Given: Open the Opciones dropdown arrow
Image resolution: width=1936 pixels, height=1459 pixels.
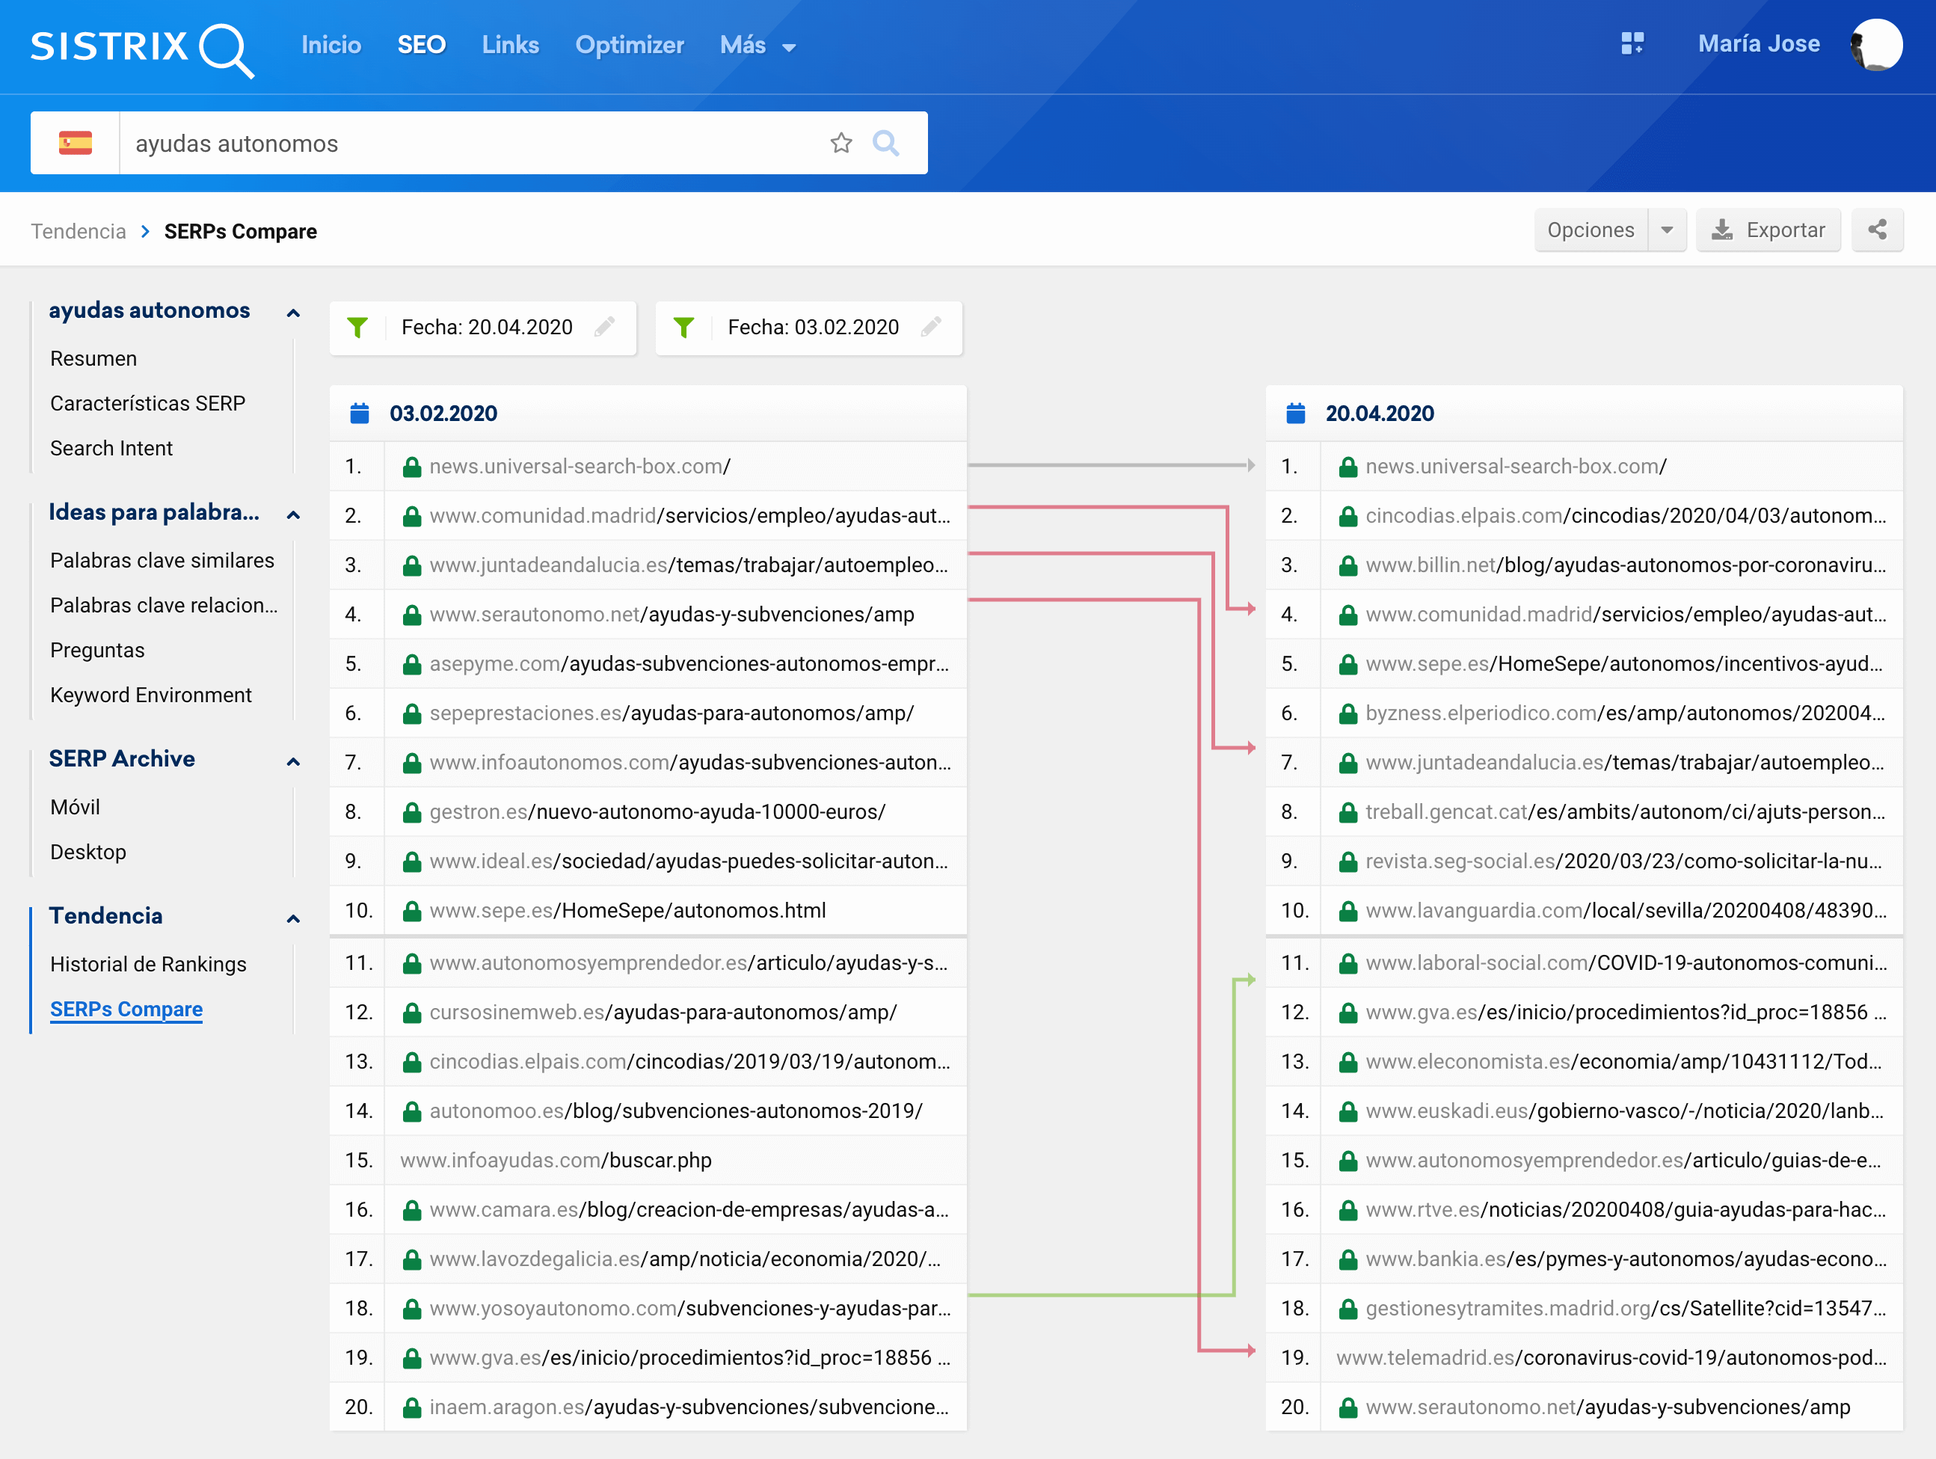Looking at the screenshot, I should [x=1667, y=230].
